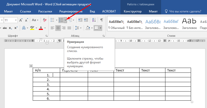207x108 pixels.
Task: Apply the large Заголовок title style
Action: [x=189, y=24]
